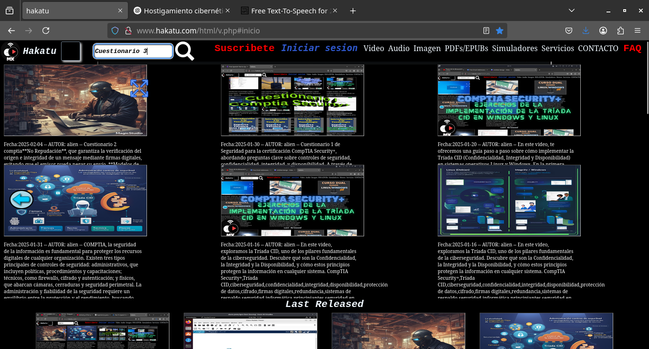Open the extensions puzzle icon
This screenshot has width=649, height=349.
(x=620, y=31)
